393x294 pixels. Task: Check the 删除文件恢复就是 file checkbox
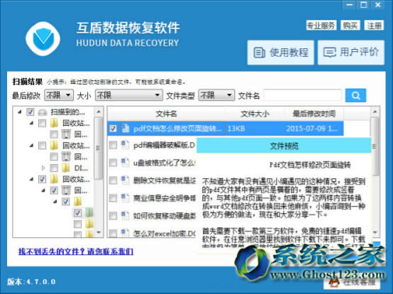[x=113, y=180]
